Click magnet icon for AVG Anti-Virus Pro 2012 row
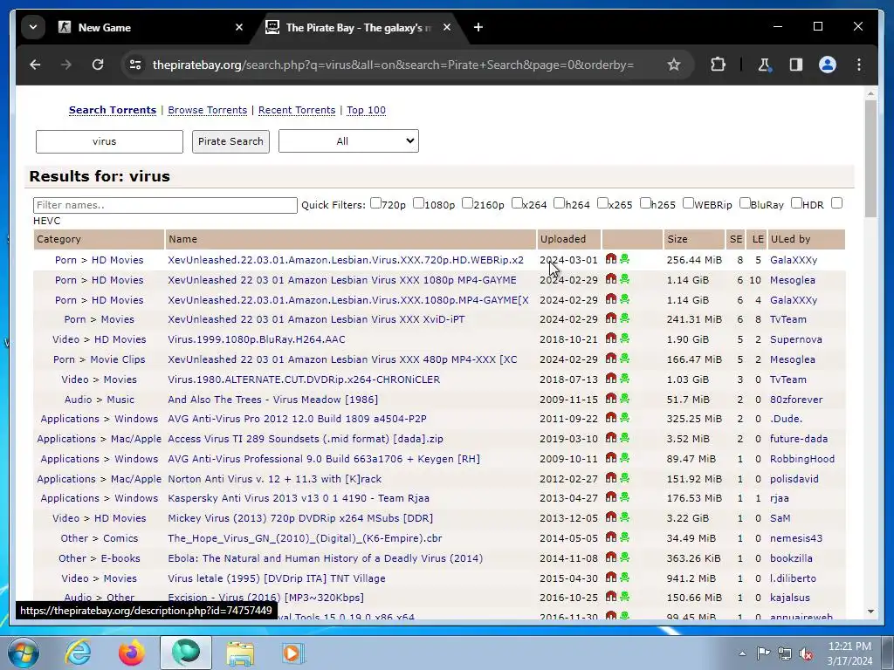 click(x=610, y=418)
